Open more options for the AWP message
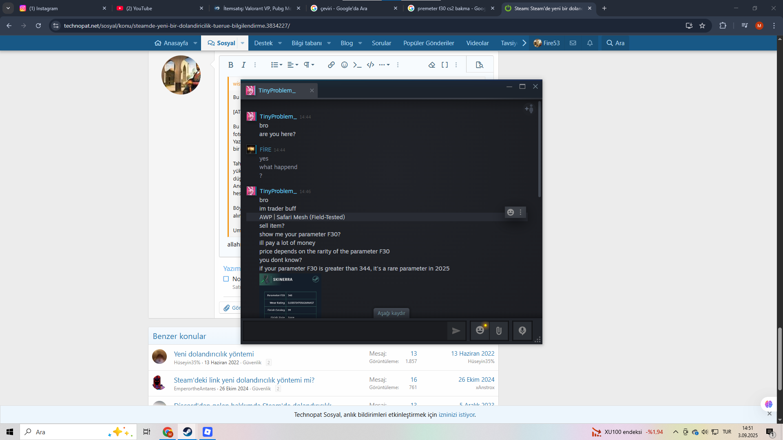The image size is (783, 440). click(x=520, y=212)
